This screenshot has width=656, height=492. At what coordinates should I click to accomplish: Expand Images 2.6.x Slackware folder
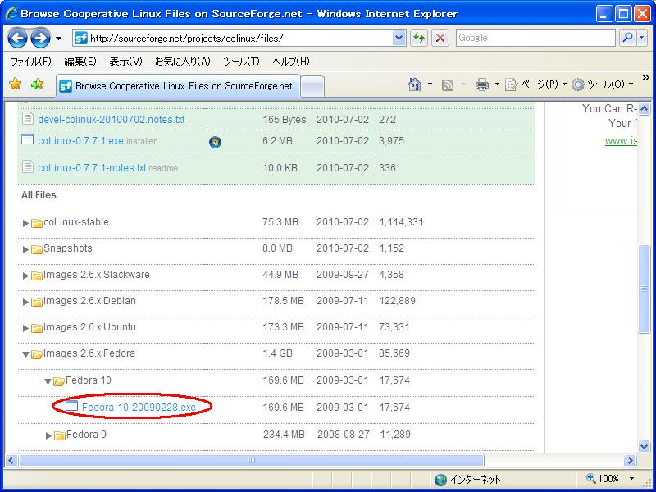click(26, 276)
